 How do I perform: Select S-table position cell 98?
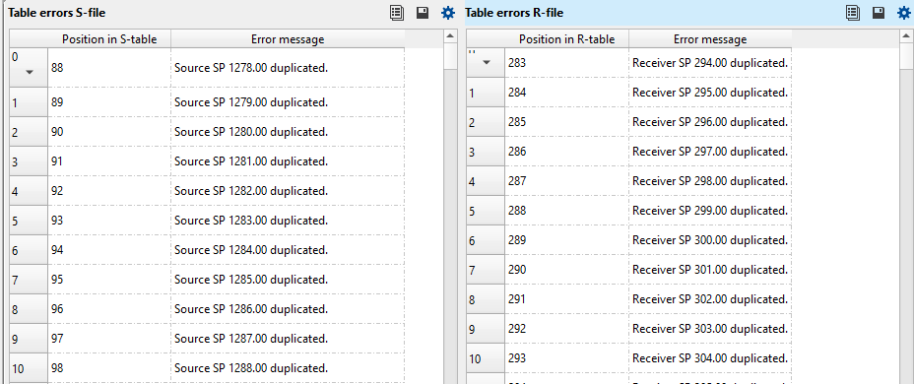[x=109, y=368]
